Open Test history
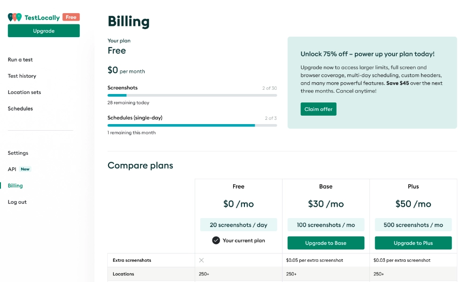The height and width of the screenshot is (282, 470). (22, 76)
